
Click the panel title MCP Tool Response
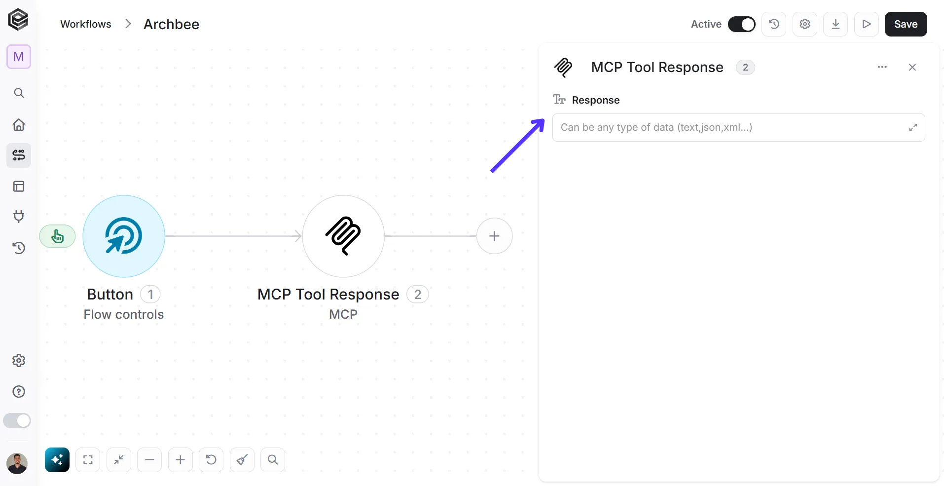pos(657,67)
